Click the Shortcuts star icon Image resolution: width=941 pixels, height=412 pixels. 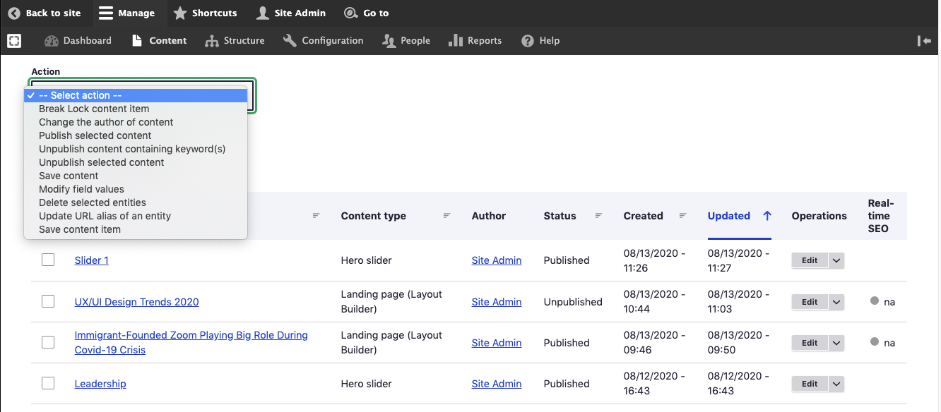[180, 13]
